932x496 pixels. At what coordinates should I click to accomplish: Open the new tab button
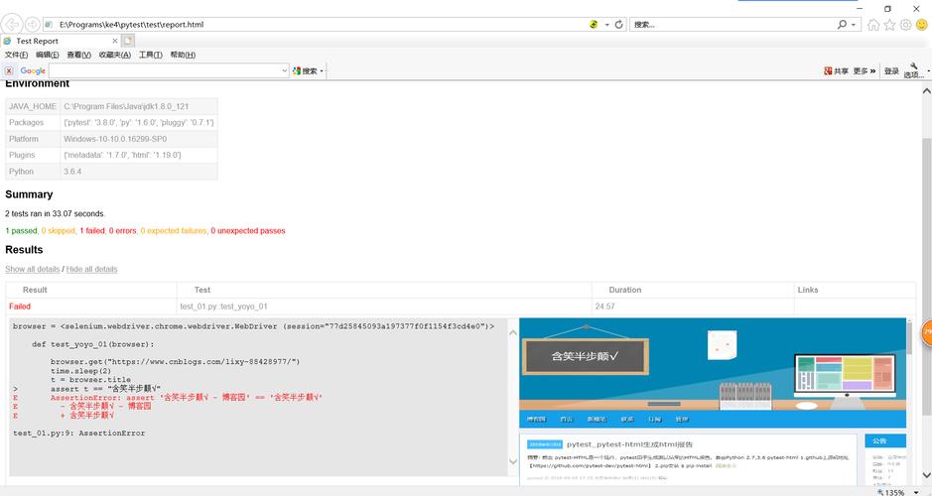tap(128, 41)
